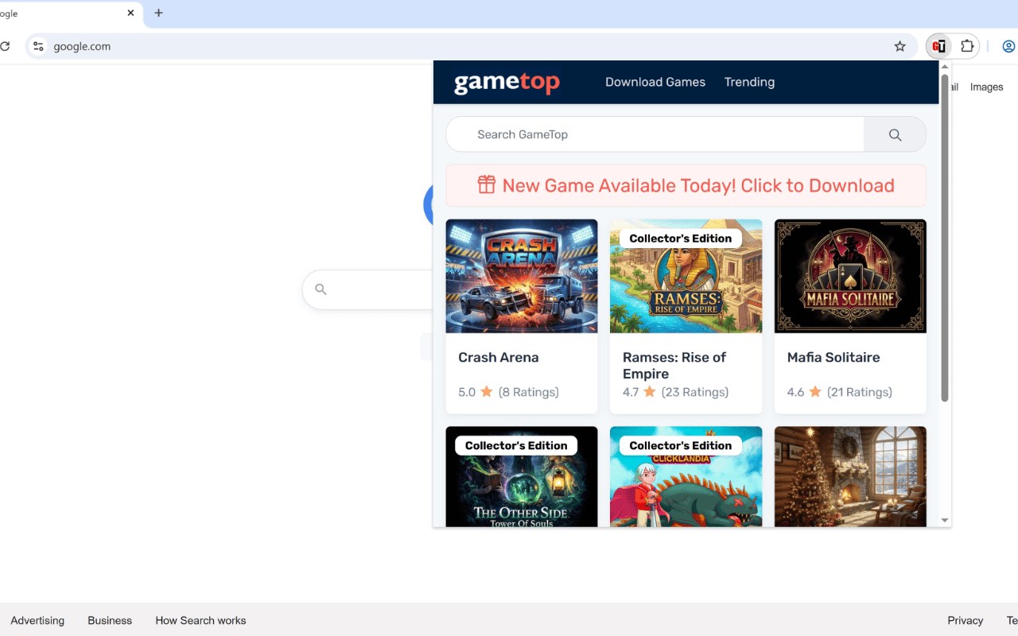Open the Mafia Solitaire game thumbnail
The image size is (1018, 636).
[x=850, y=276]
